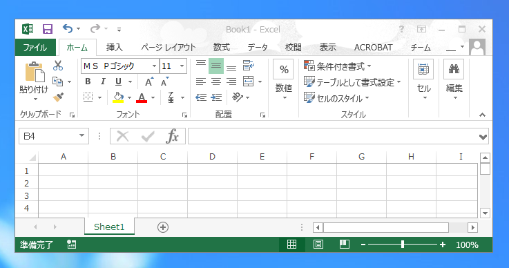Image resolution: width=509 pixels, height=268 pixels.
Task: Open テーブルとして書式設定 dropdown
Action: tap(352, 82)
